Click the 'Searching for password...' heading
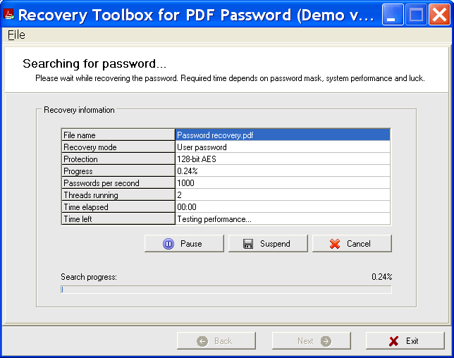Viewport: 454px width, 358px height. 94,63
